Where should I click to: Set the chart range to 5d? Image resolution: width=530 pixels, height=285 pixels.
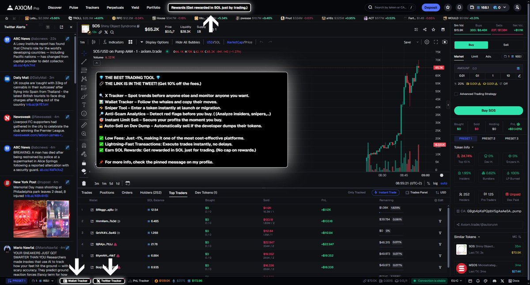pyautogui.click(x=111, y=183)
